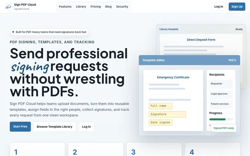
Task: Click the hero Log In button
Action: (86, 127)
